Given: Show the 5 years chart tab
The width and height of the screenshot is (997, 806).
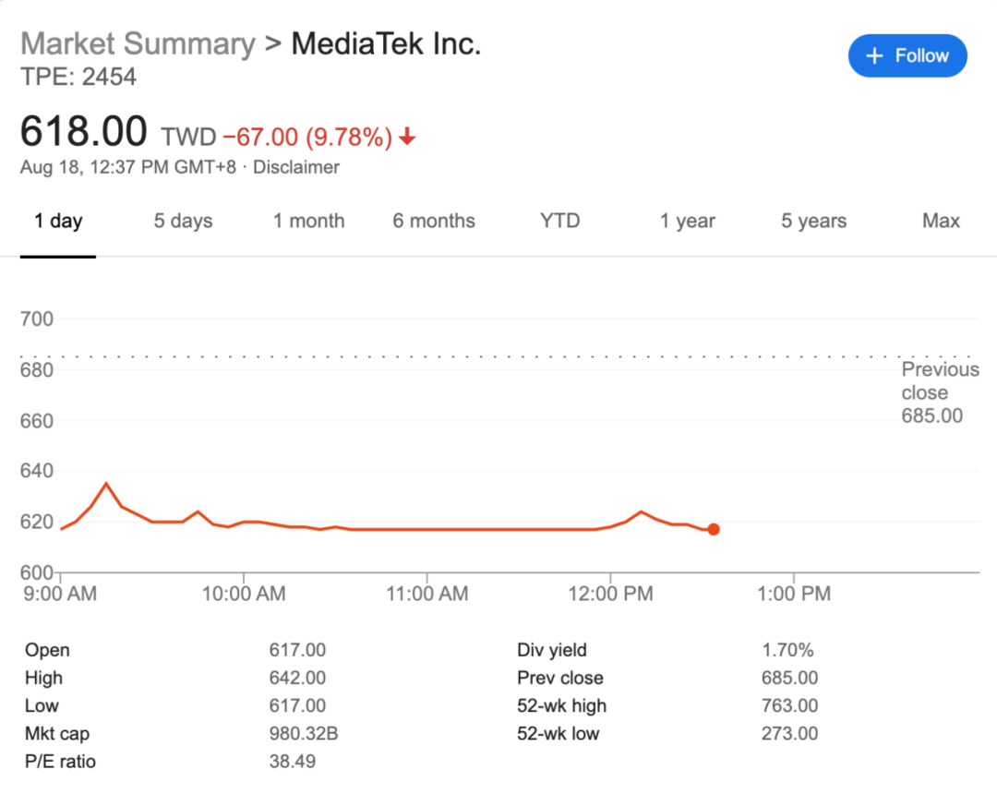Looking at the screenshot, I should pyautogui.click(x=813, y=221).
